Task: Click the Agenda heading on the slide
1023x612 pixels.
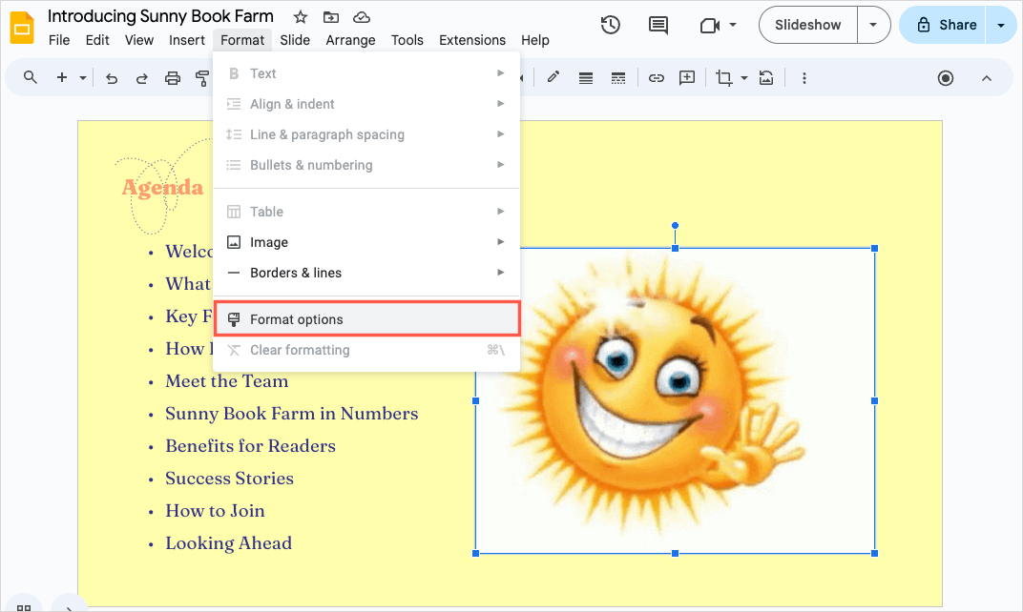Action: 162,188
